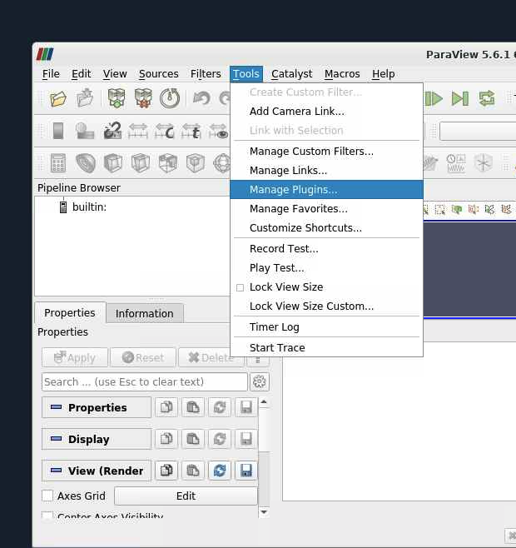516x548 pixels.
Task: Select the Contour filter icon
Action: pos(86,163)
